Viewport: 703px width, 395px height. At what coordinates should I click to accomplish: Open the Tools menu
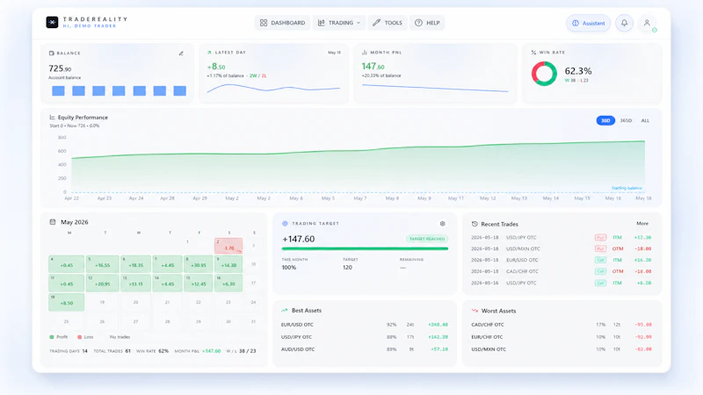tap(388, 23)
